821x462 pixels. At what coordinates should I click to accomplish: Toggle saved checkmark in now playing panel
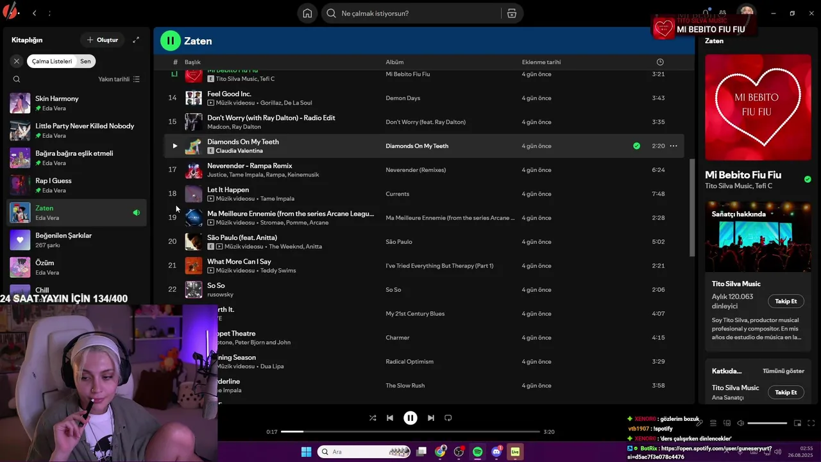click(x=808, y=179)
